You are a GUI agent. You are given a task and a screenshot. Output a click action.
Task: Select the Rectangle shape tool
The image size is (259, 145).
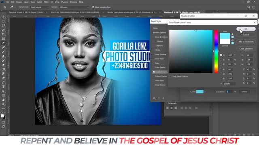click(3, 95)
